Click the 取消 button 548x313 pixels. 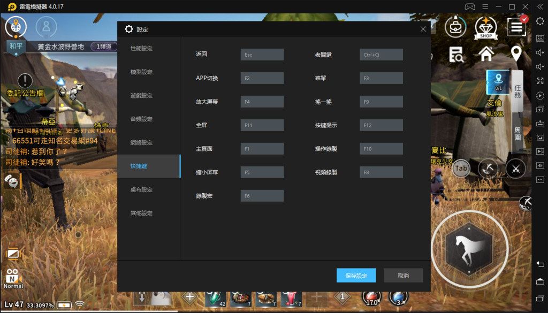point(403,275)
